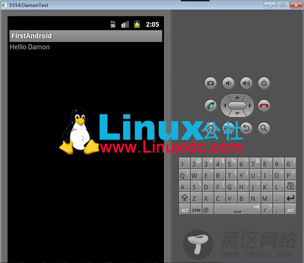Click the D key
Image resolution: width=304 pixels, height=263 pixels.
click(208, 186)
